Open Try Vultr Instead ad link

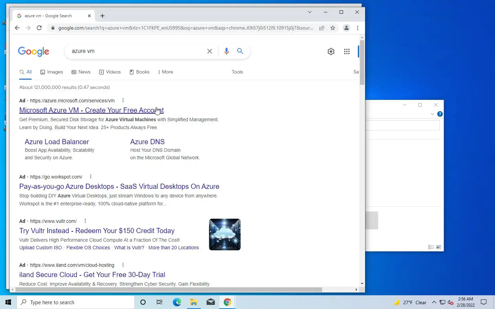pyautogui.click(x=97, y=231)
